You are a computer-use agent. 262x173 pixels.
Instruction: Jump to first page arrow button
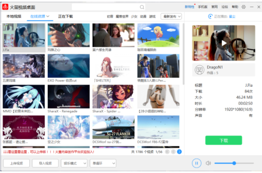pos(167,152)
